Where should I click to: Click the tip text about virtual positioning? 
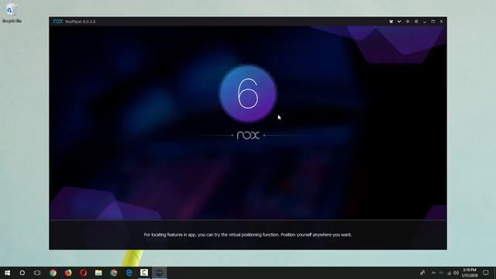248,235
